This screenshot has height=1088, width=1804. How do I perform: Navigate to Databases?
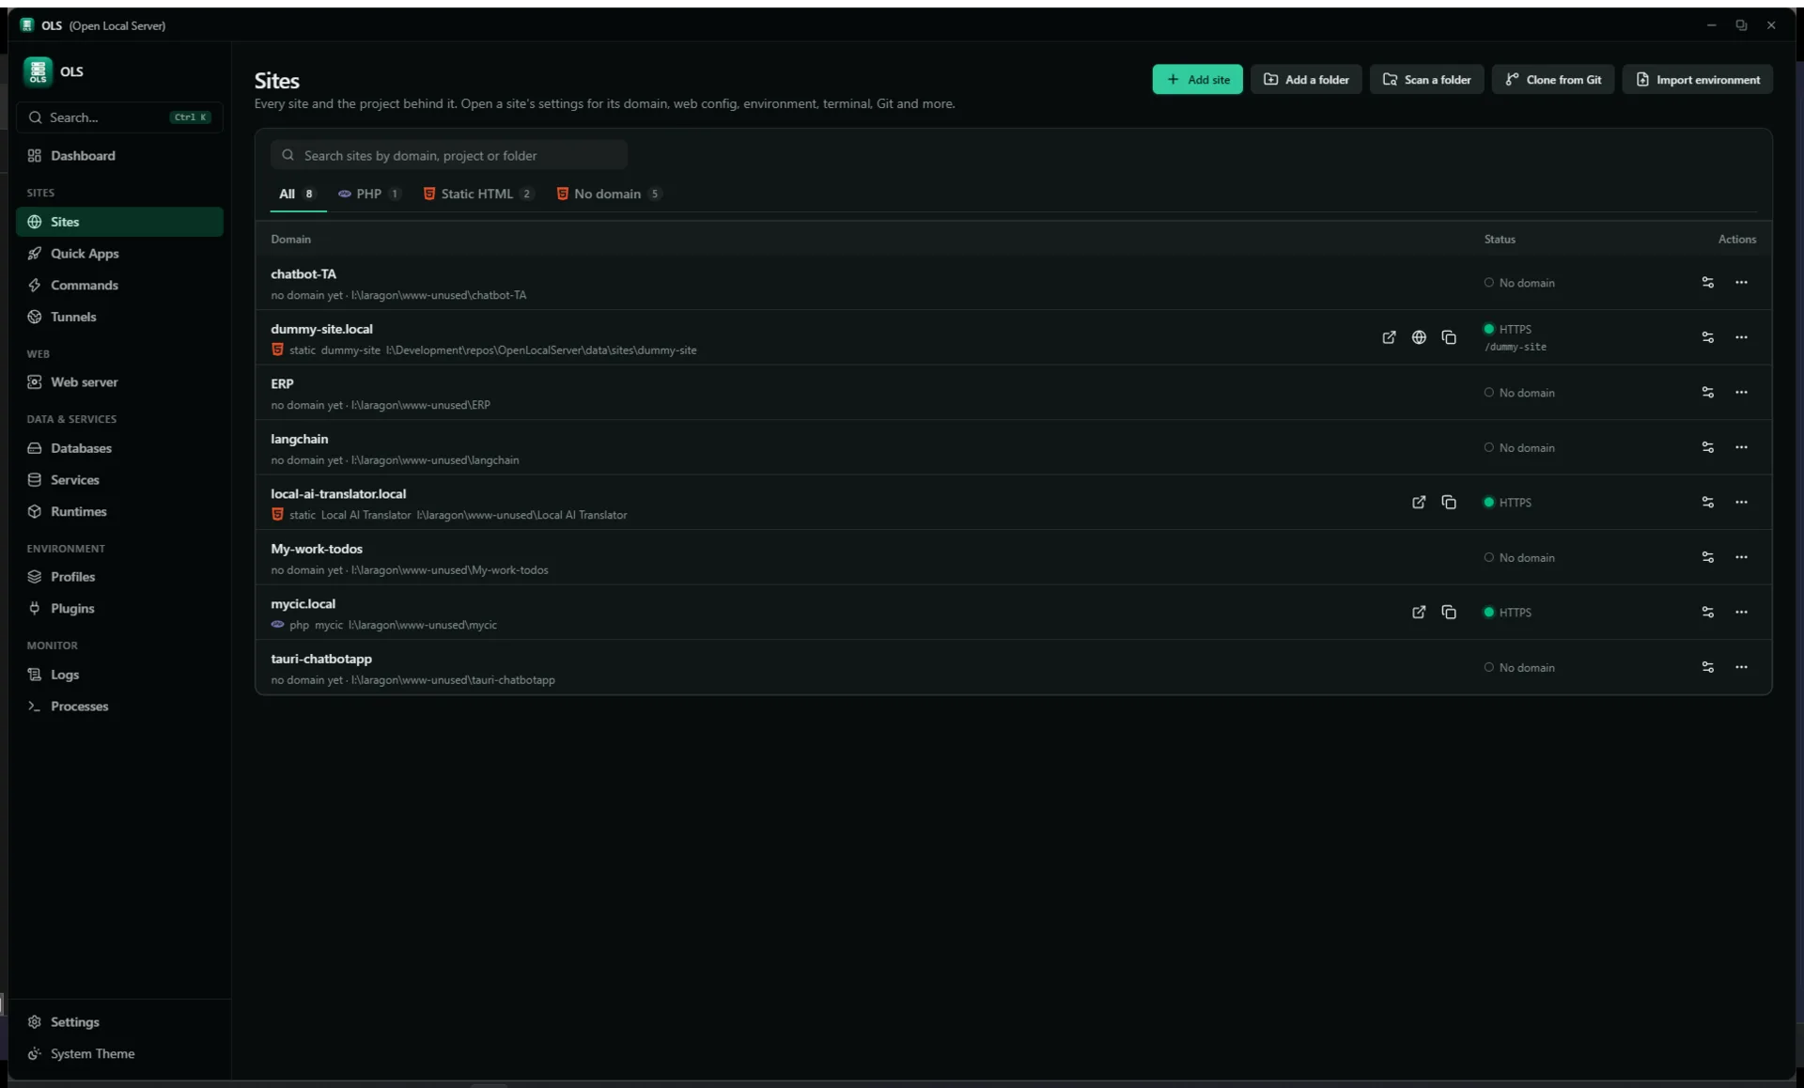pos(119,449)
